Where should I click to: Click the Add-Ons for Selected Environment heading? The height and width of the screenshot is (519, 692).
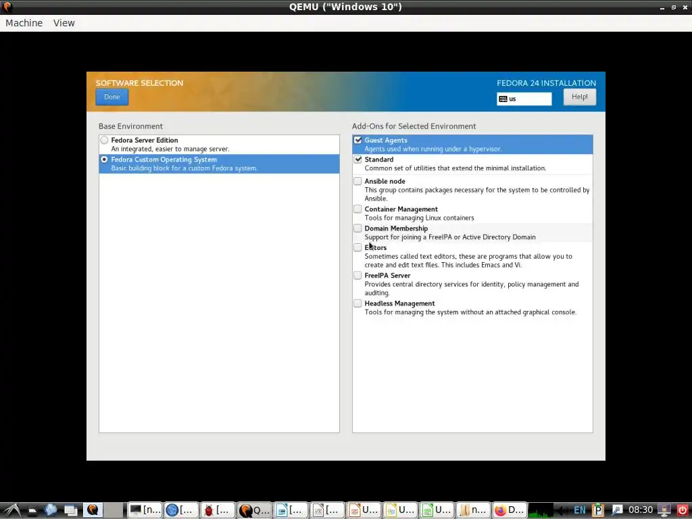(x=414, y=126)
